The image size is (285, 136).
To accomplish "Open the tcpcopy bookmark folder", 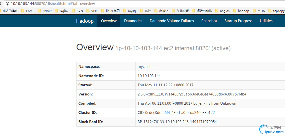I will pyautogui.click(x=277, y=11).
